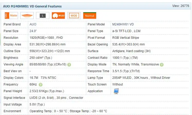Click the Matte surface feature icon

[x=11, y=16]
